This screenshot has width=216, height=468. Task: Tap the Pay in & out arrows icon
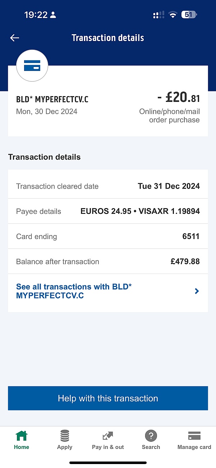pyautogui.click(x=108, y=436)
